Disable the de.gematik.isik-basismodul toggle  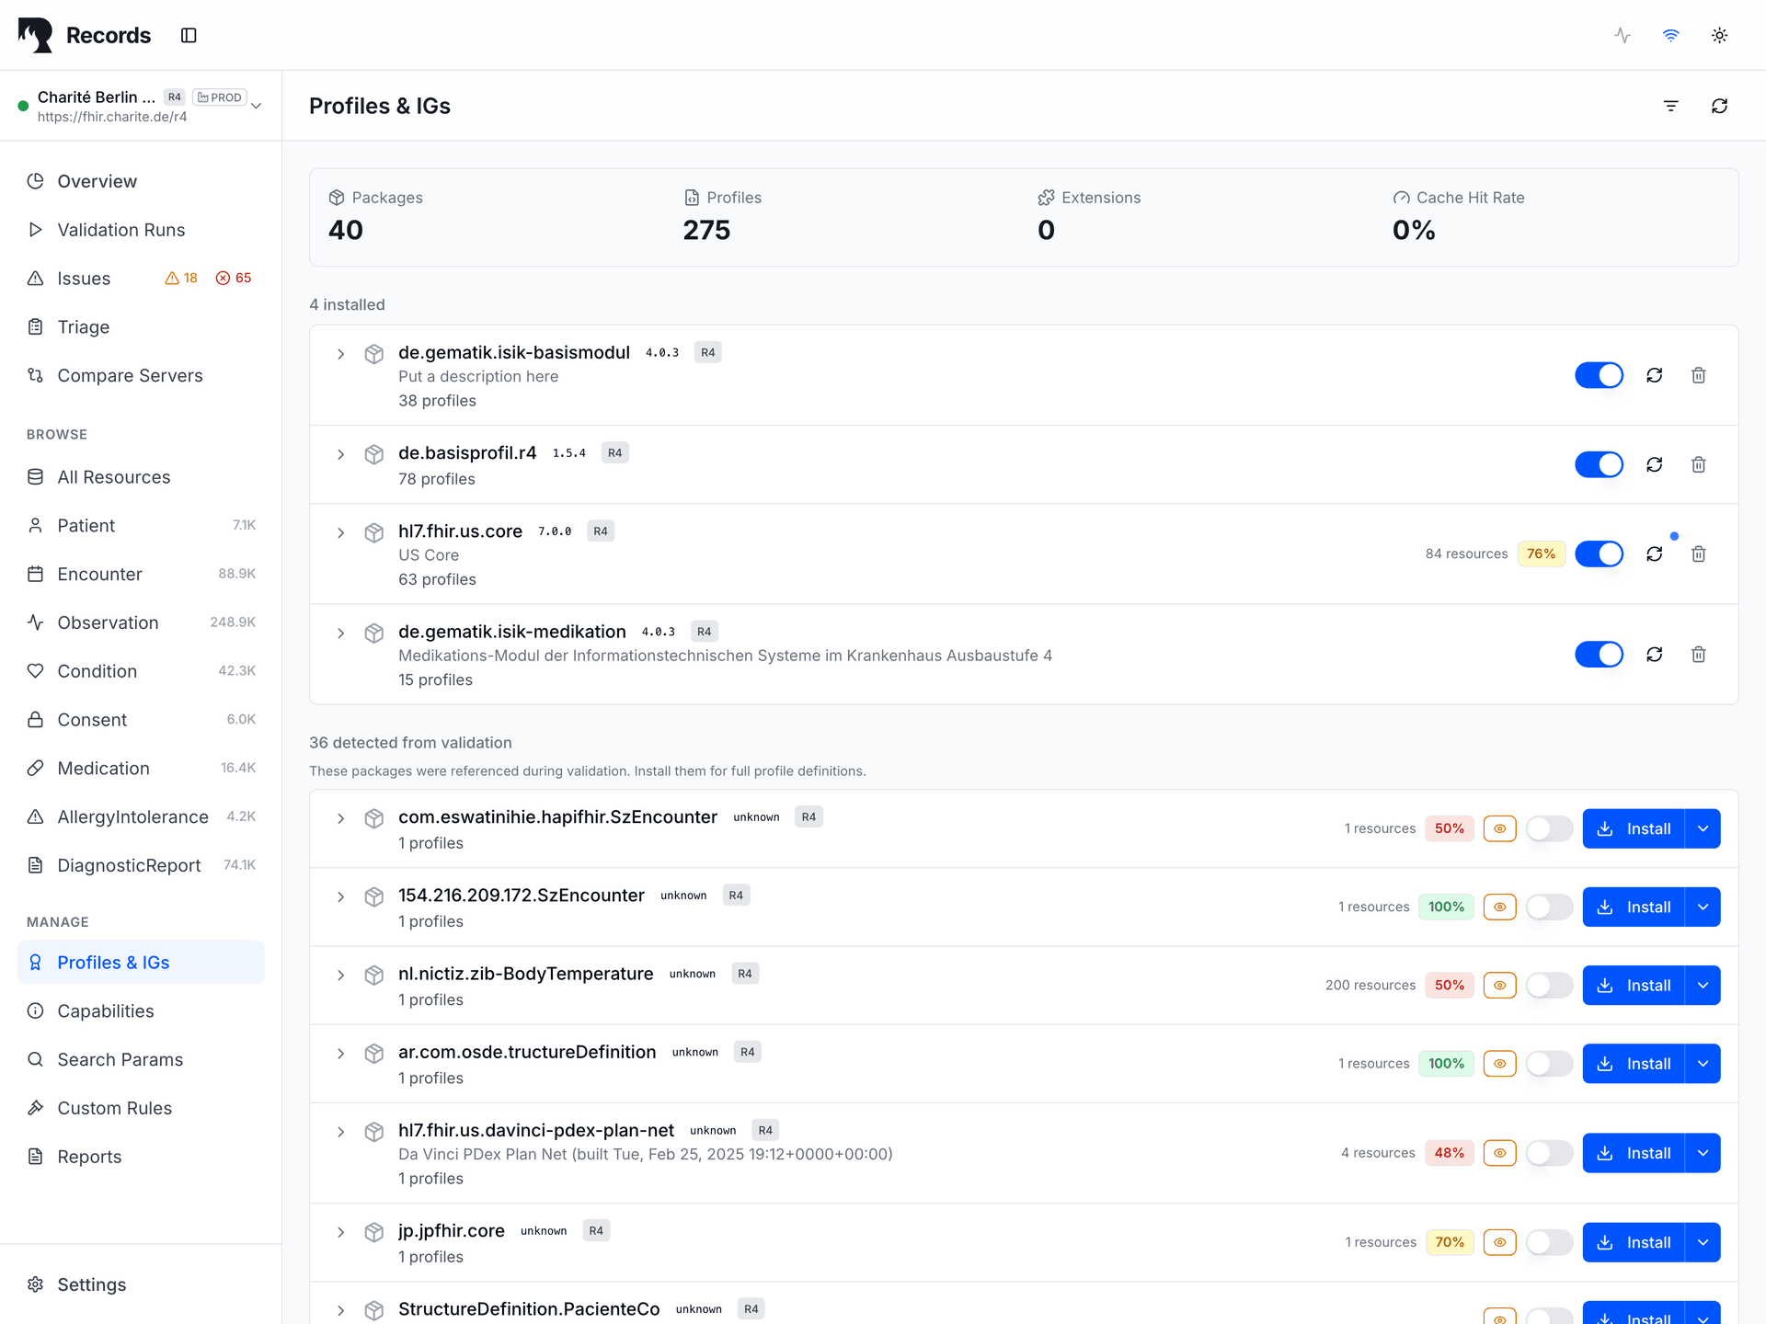tap(1599, 375)
